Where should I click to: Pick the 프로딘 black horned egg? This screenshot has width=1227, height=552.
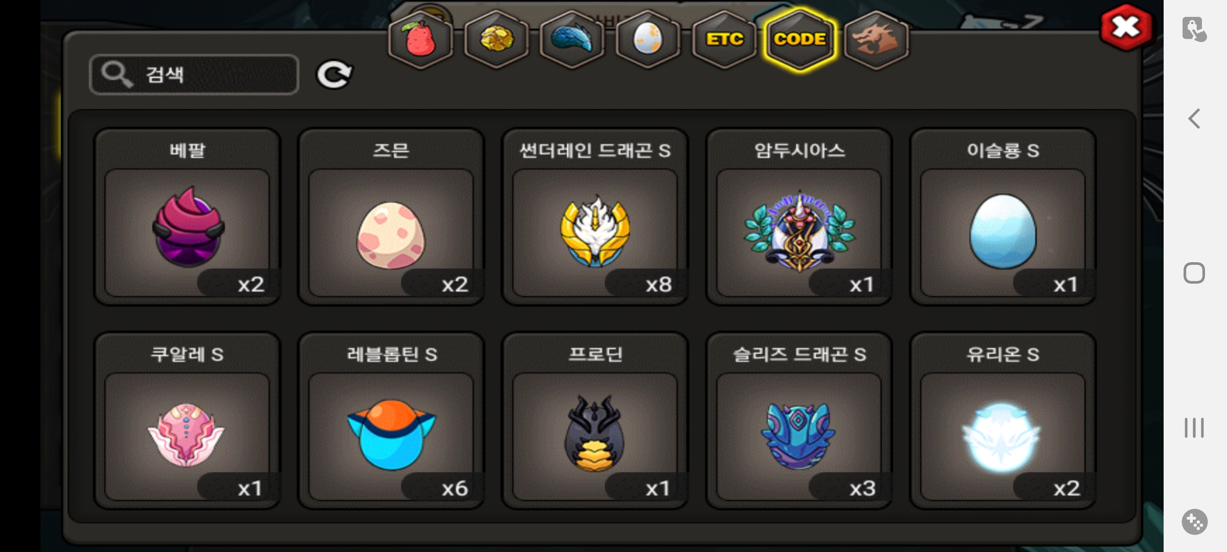point(595,421)
